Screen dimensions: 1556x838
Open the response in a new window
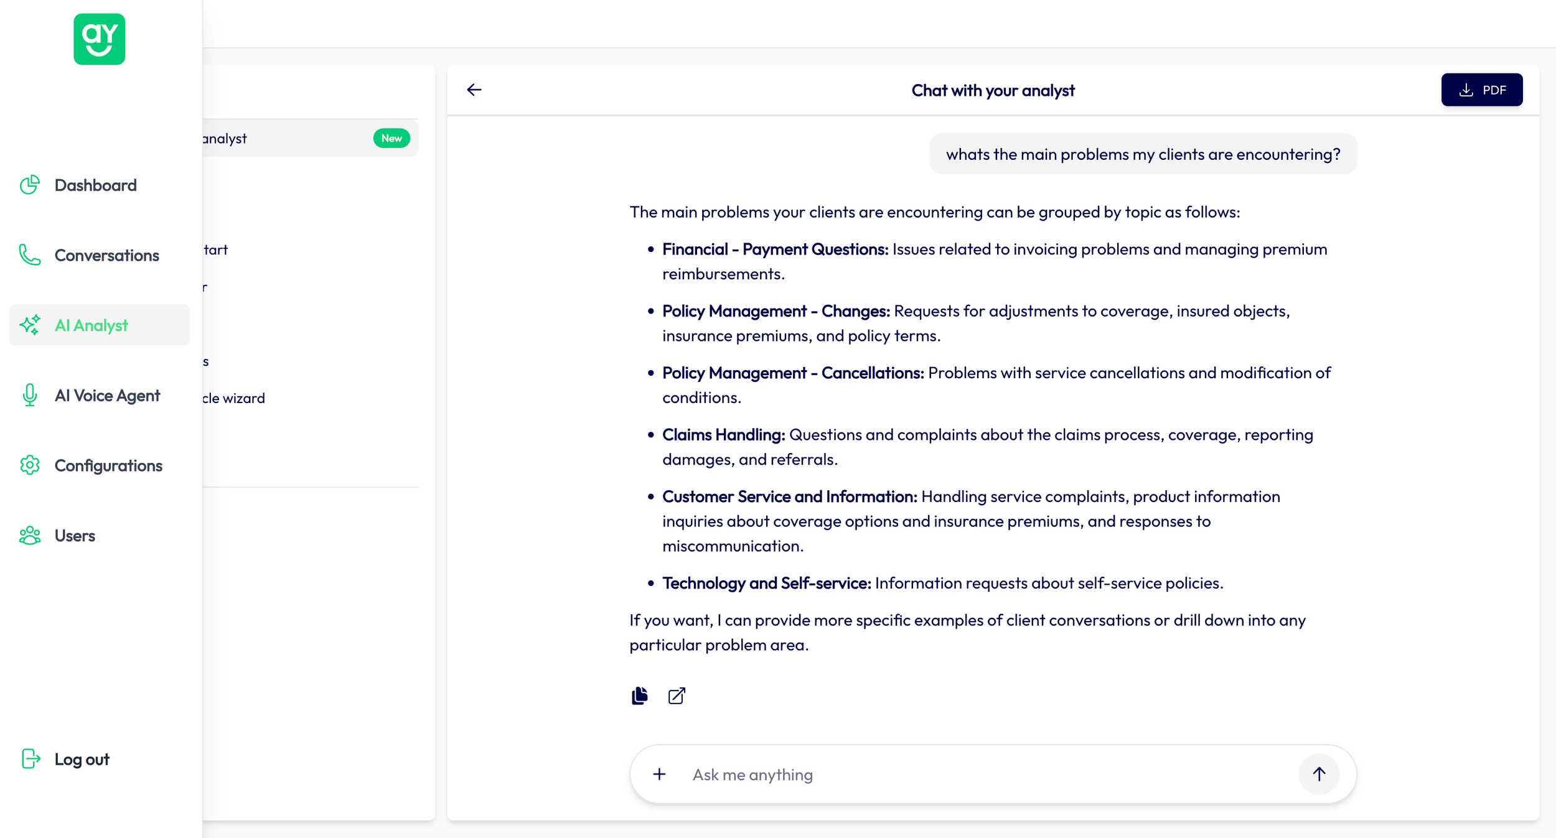pyautogui.click(x=677, y=696)
